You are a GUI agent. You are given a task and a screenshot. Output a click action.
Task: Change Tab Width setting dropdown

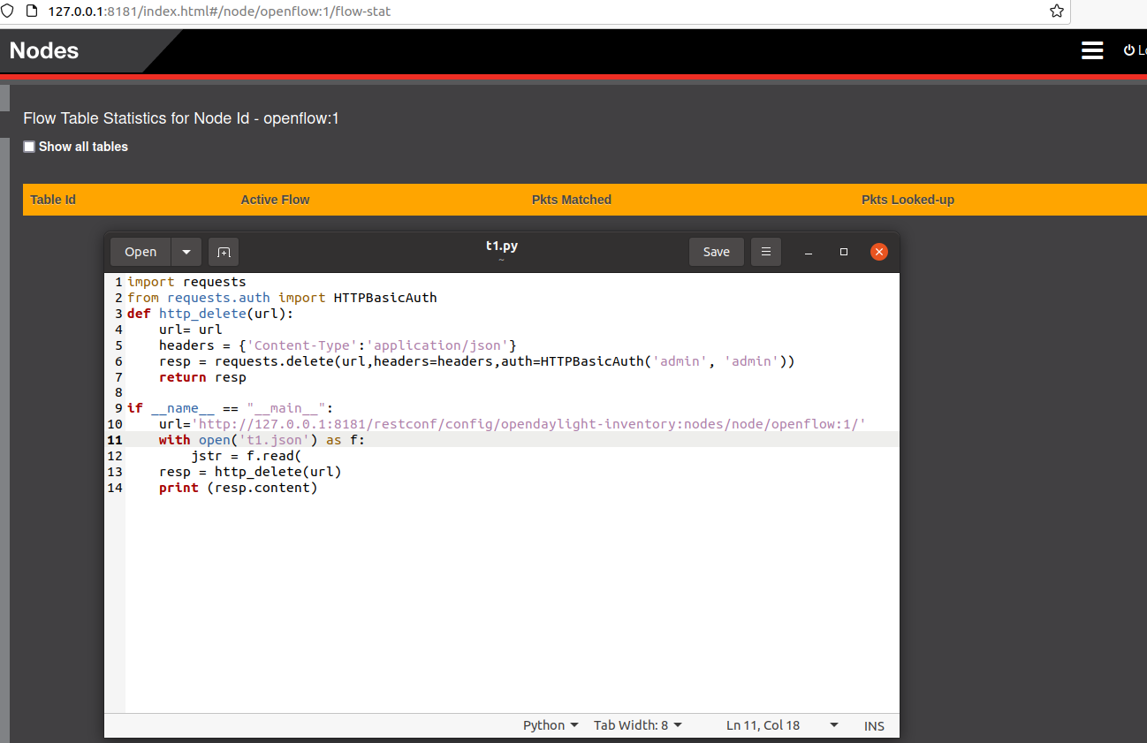(638, 725)
